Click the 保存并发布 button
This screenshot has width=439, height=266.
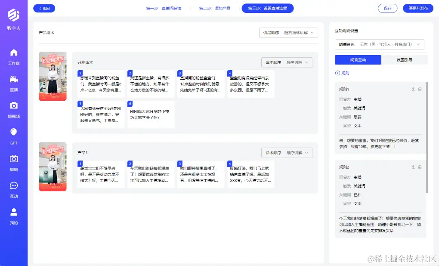pos(418,9)
